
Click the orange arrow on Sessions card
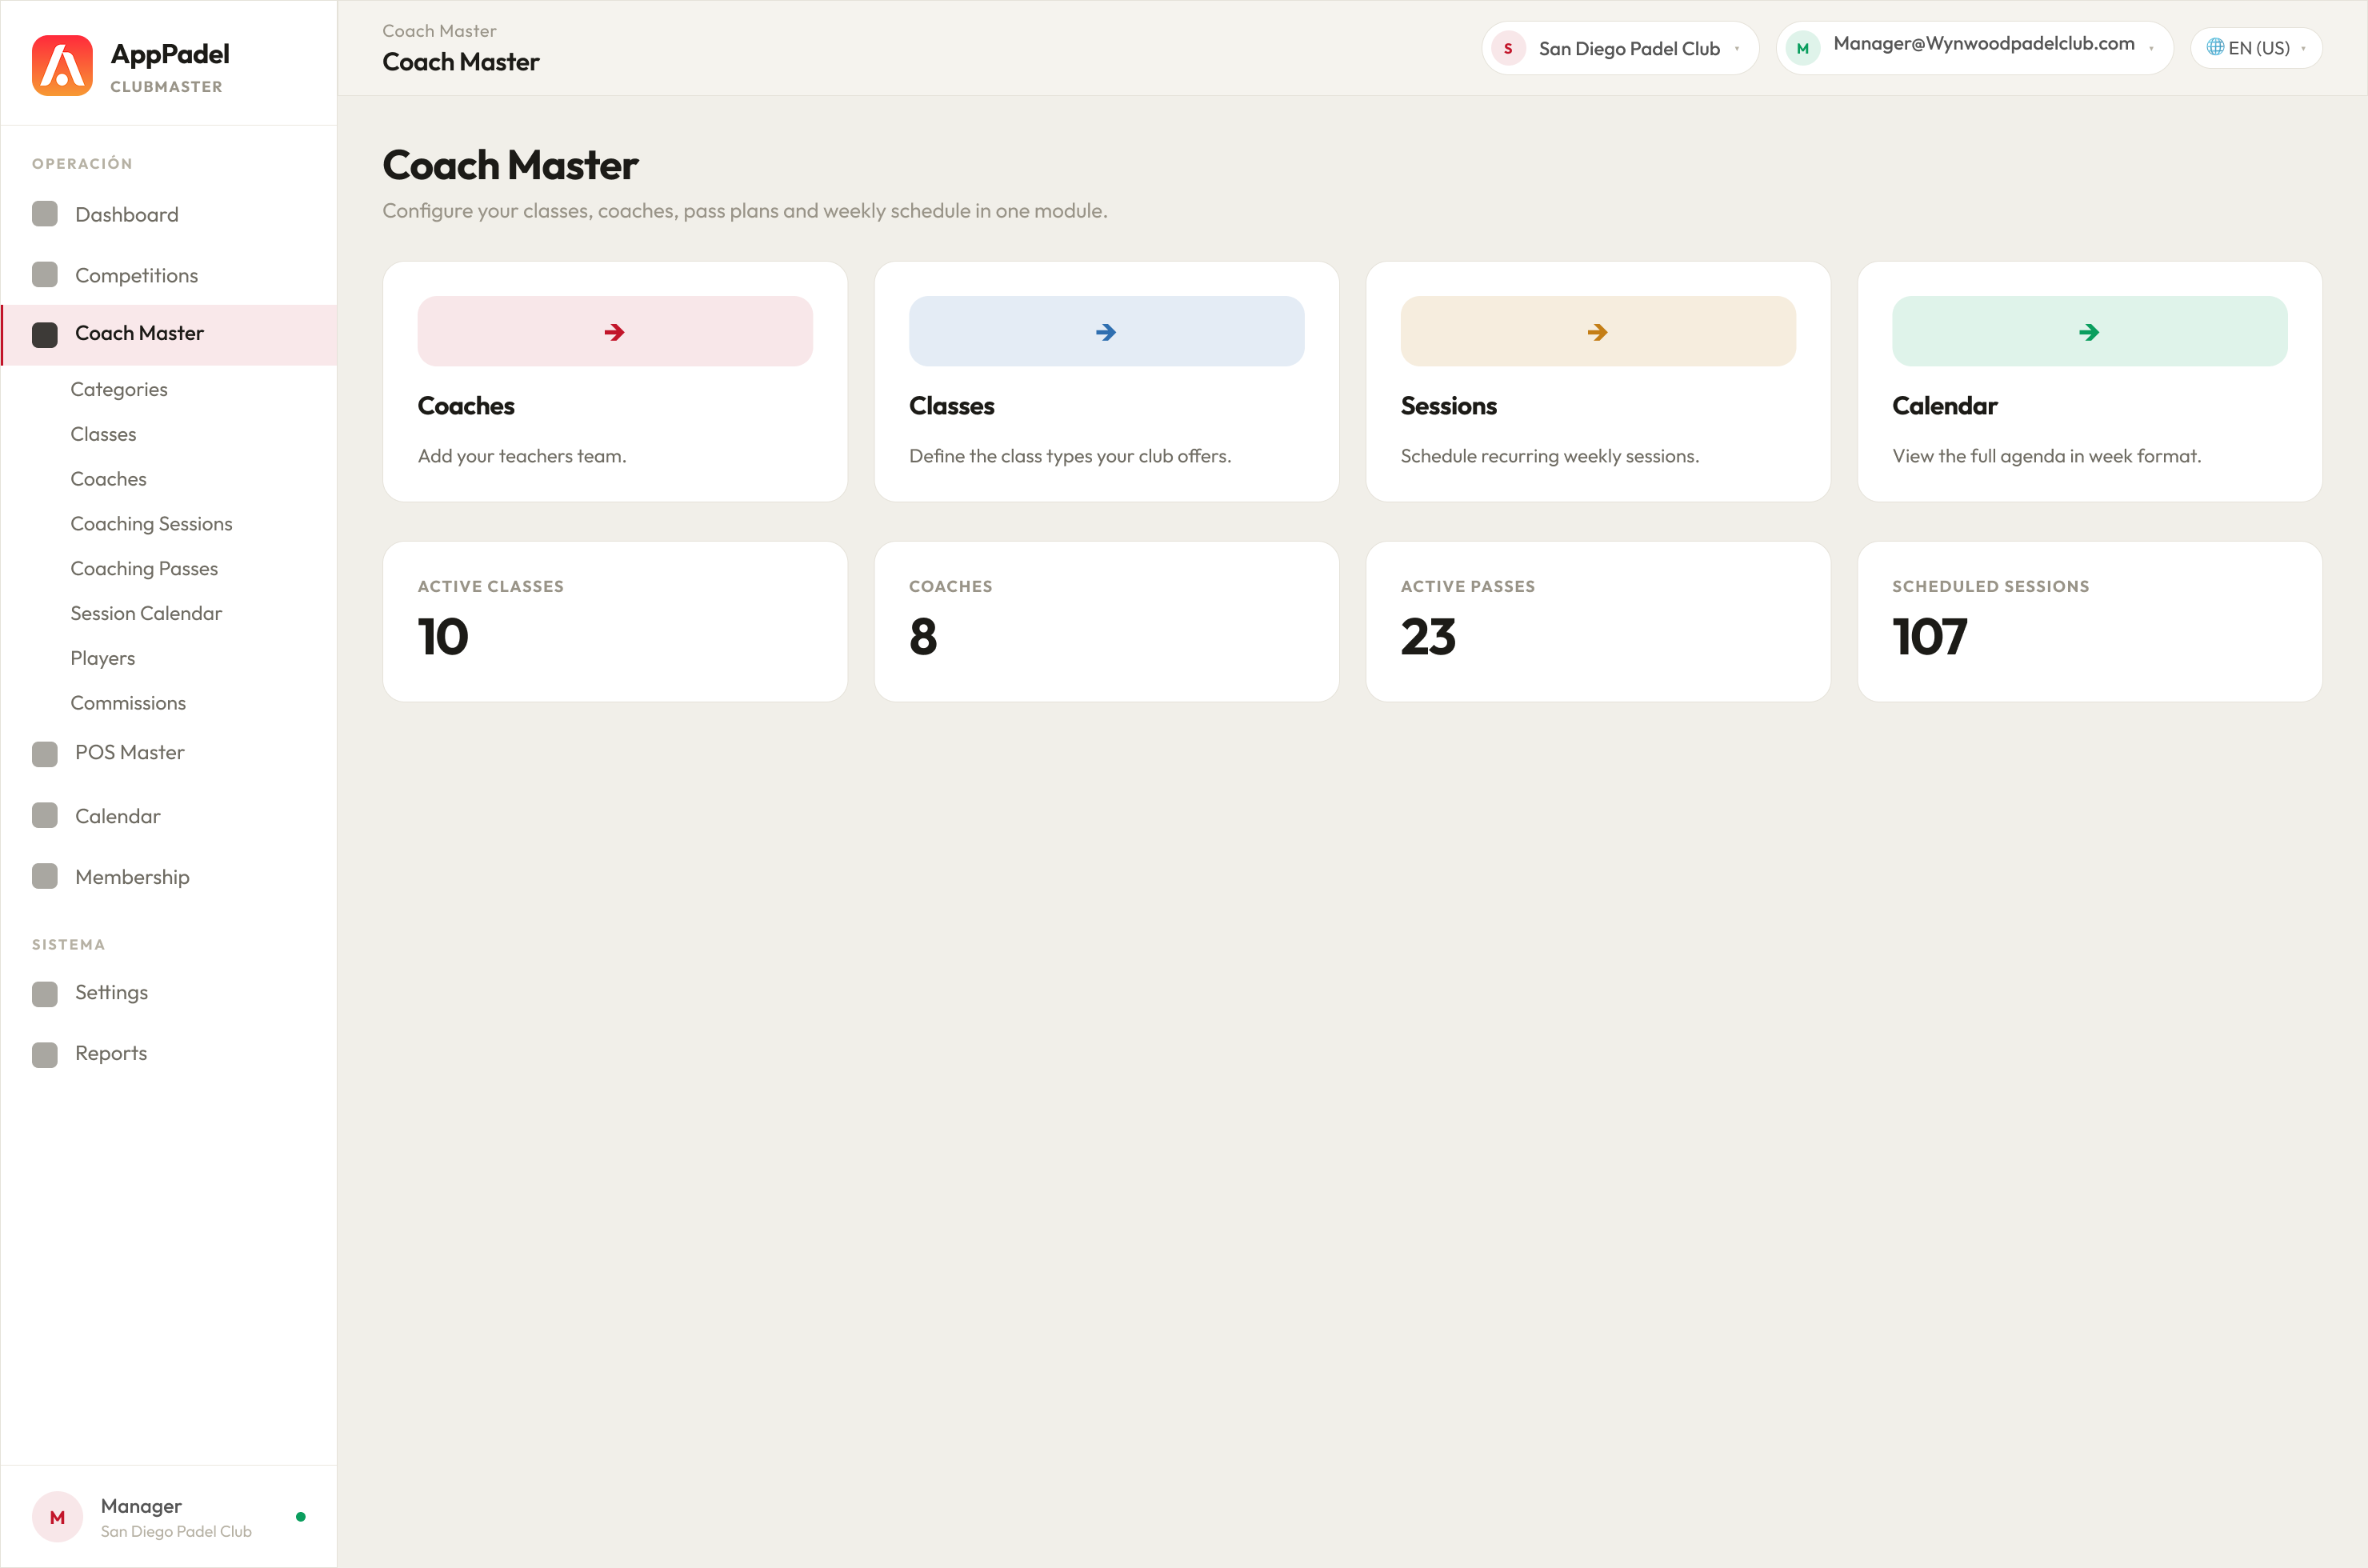(x=1598, y=332)
